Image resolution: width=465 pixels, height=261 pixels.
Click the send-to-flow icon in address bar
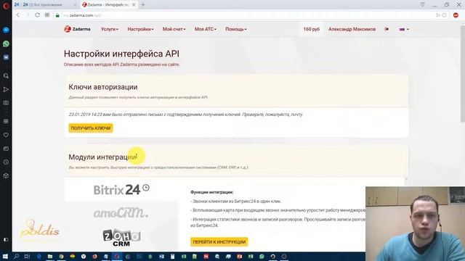coord(437,15)
